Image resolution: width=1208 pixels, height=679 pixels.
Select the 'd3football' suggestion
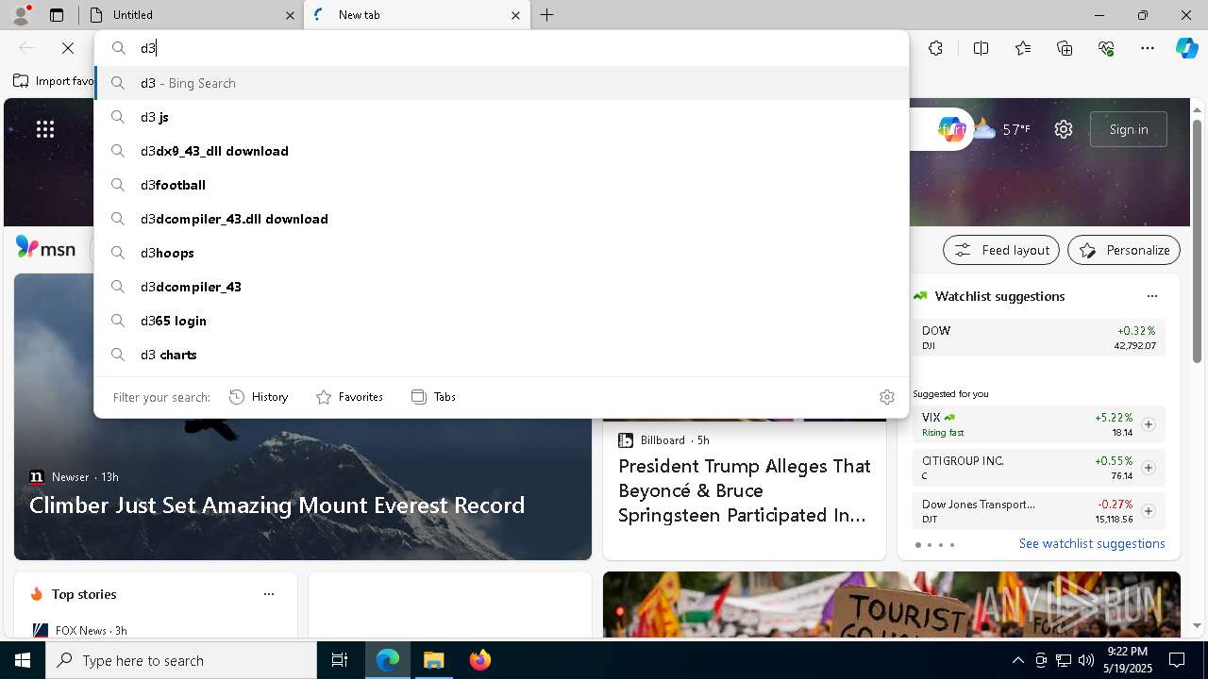click(x=501, y=185)
